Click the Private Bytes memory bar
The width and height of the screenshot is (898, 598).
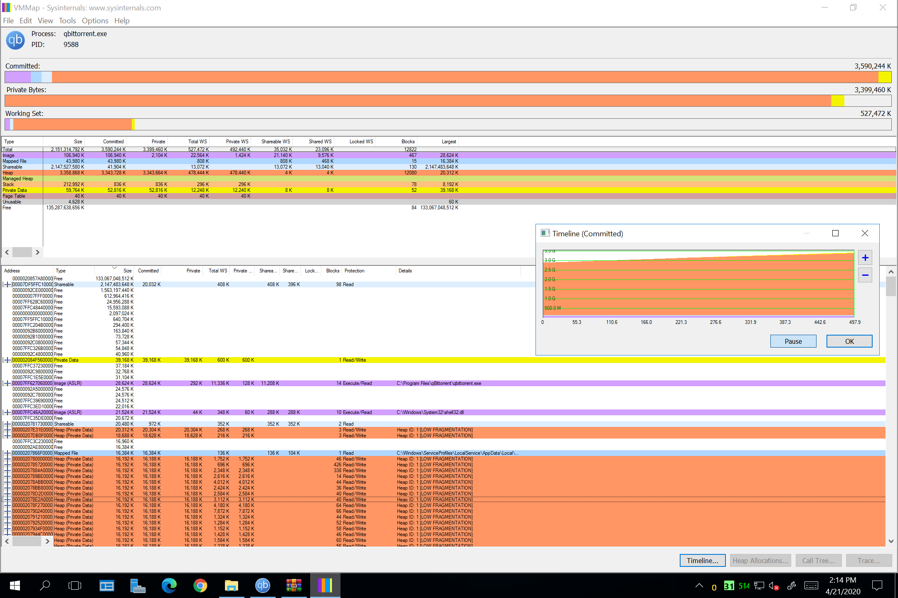[x=448, y=100]
